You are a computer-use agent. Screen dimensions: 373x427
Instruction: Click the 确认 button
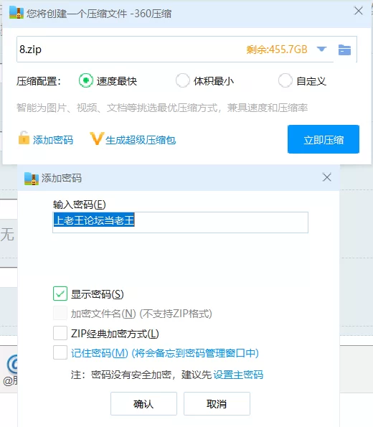click(x=143, y=403)
